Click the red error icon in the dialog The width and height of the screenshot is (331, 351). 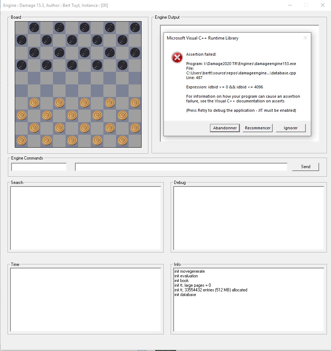[x=177, y=57]
